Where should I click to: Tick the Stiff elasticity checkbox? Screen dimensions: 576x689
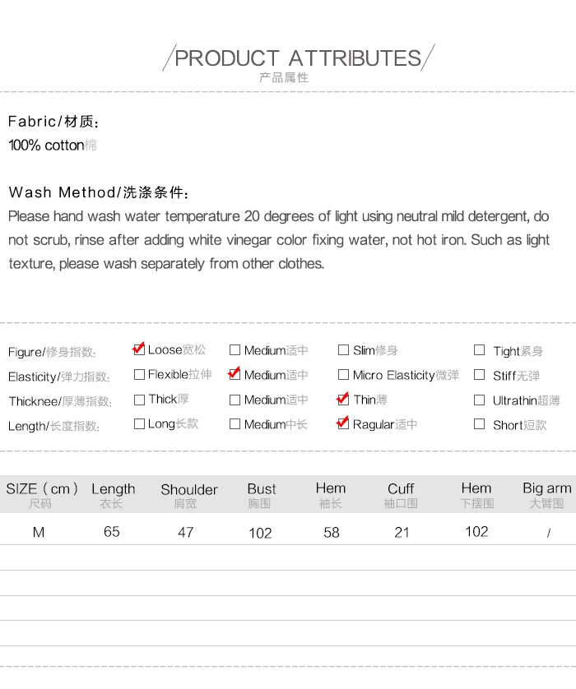479,374
